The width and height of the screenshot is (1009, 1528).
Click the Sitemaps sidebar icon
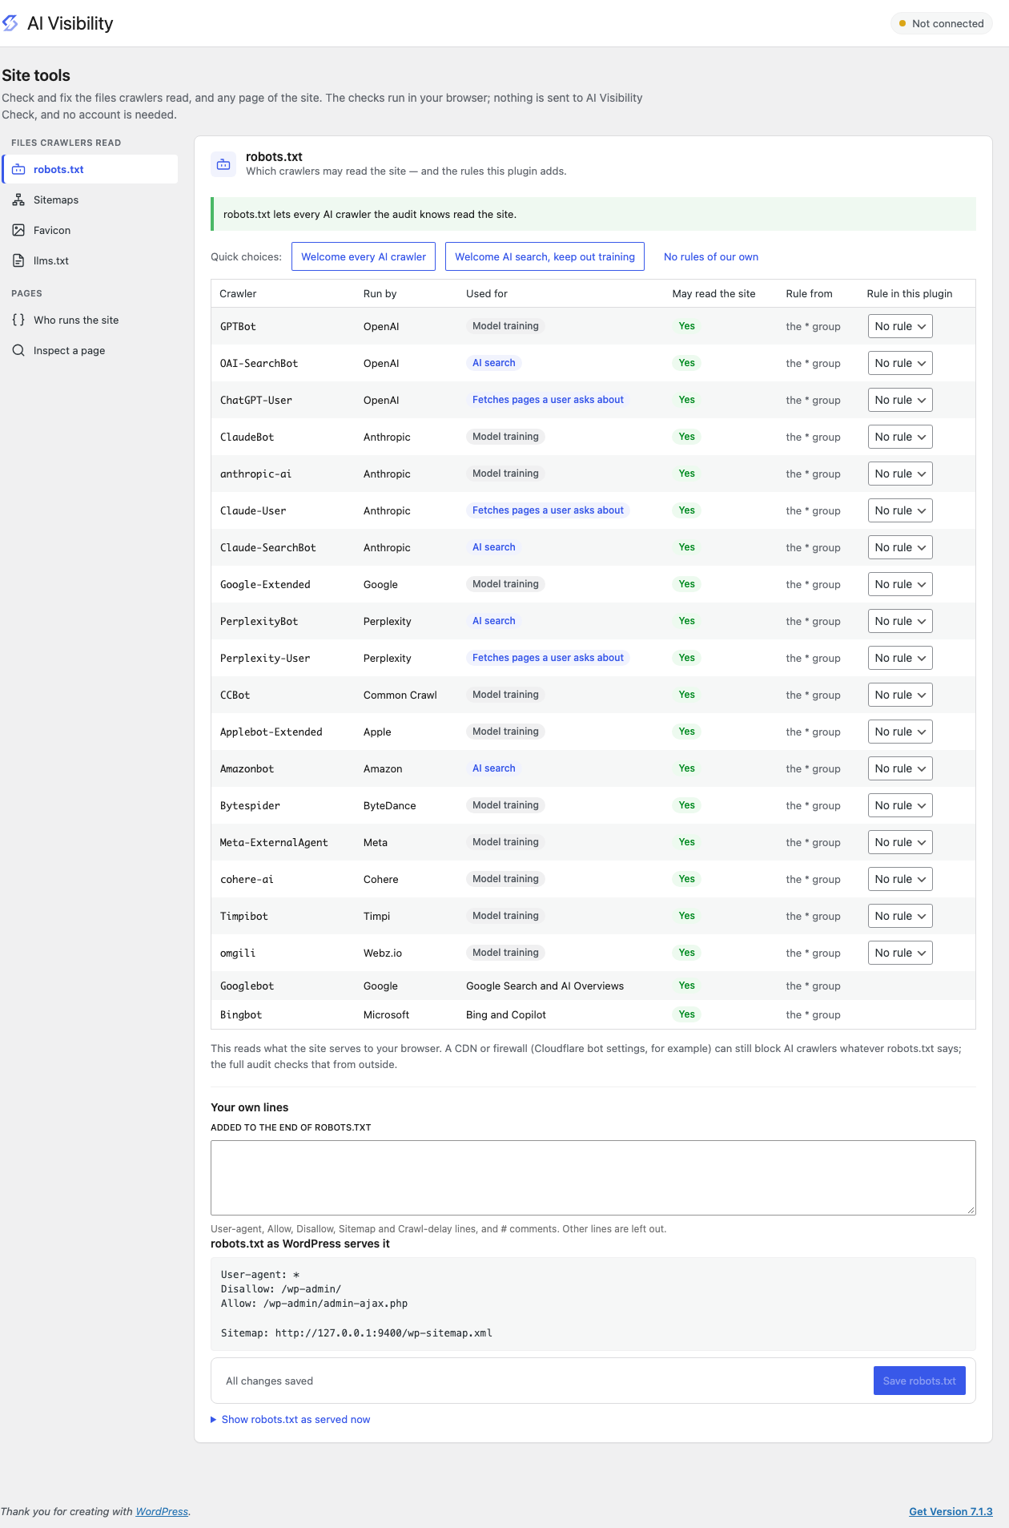(x=18, y=200)
